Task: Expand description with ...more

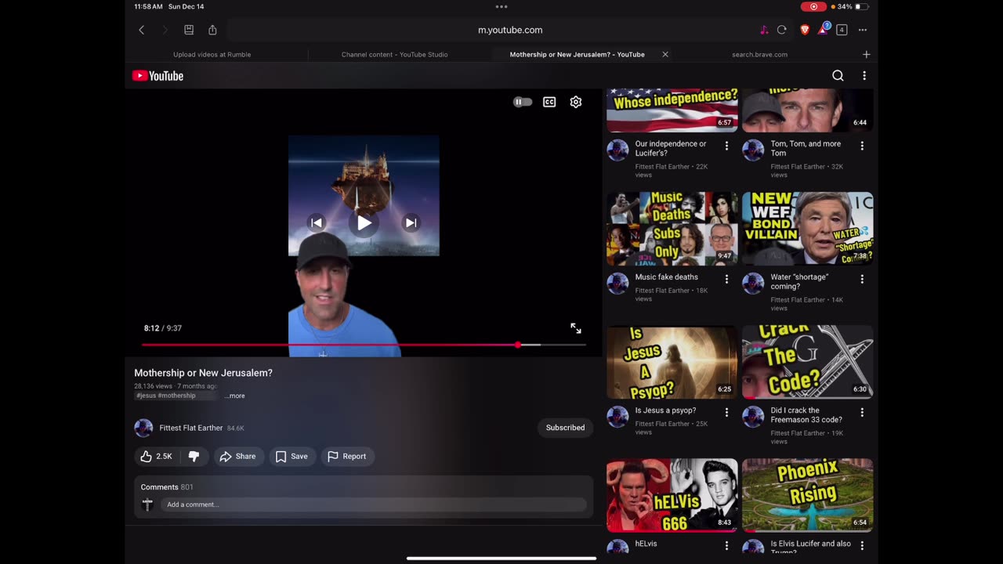Action: pos(234,396)
